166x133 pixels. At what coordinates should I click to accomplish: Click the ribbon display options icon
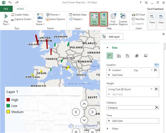coord(146,2)
